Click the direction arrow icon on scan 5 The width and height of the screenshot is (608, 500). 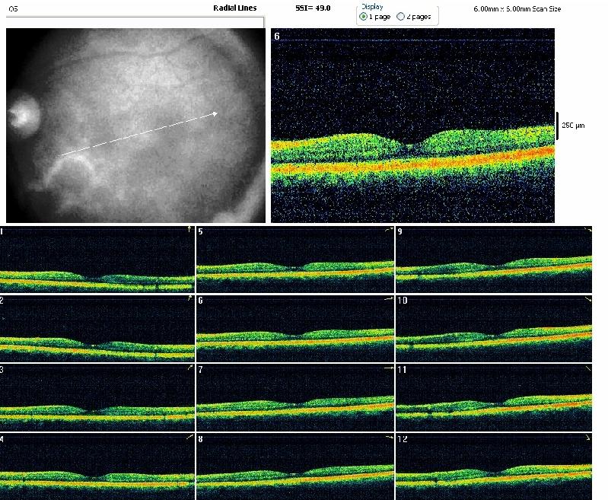(388, 230)
